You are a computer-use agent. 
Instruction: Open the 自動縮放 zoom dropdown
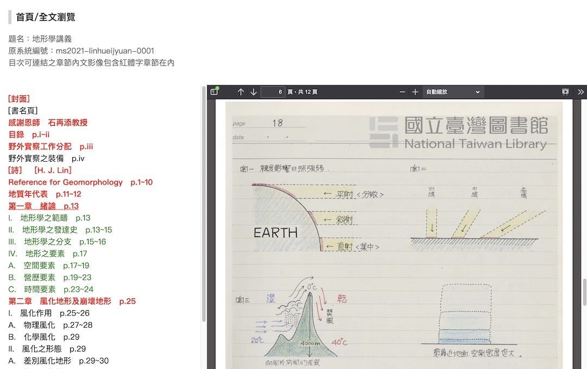point(453,92)
